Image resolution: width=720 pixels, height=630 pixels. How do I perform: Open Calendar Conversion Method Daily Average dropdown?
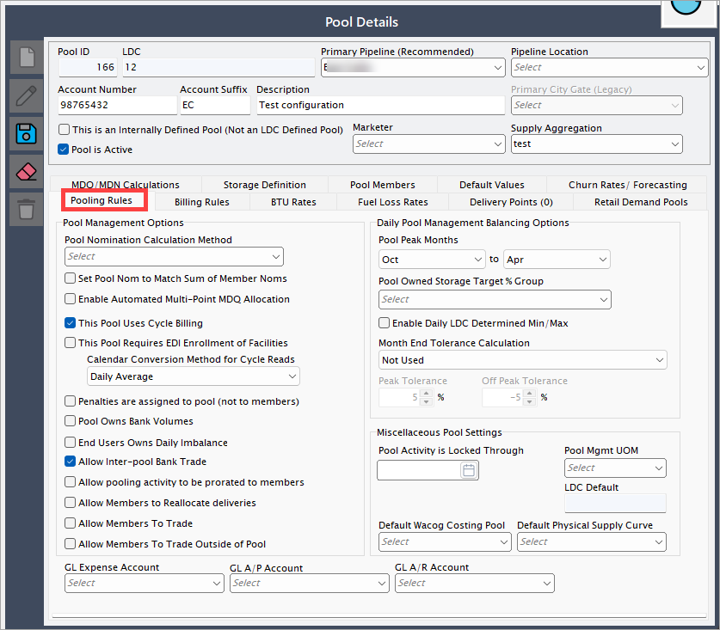(194, 376)
